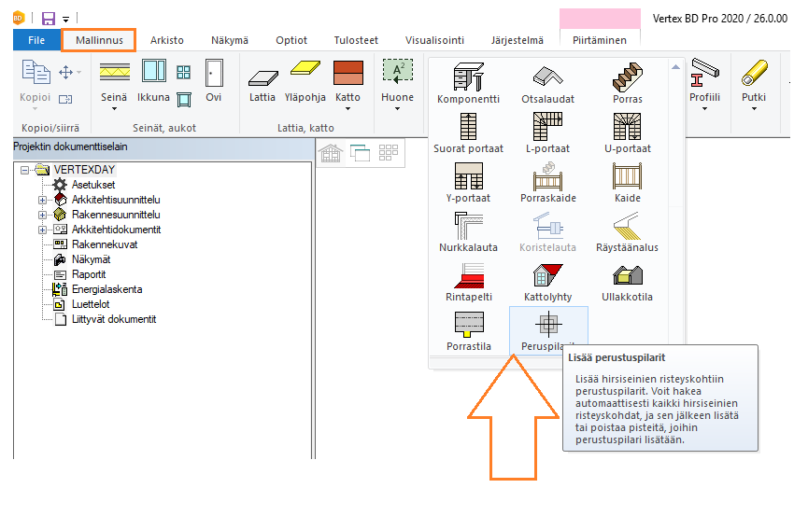The image size is (794, 516).
Task: Add Yläpohja ceiling structure
Action: (305, 81)
